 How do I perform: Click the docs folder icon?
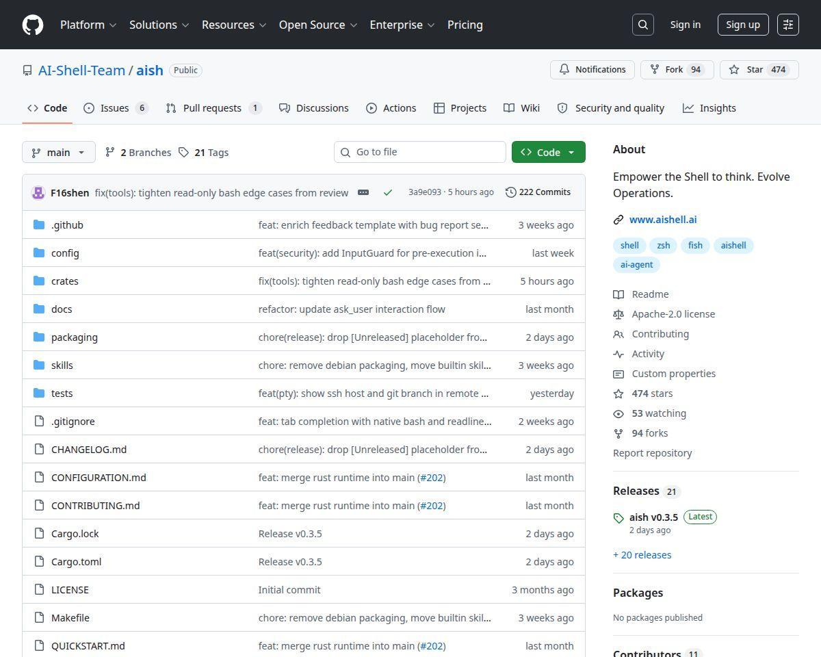point(39,309)
